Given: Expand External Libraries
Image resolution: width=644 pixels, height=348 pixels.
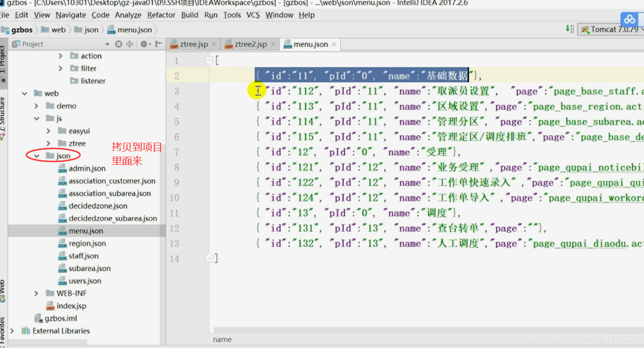Looking at the screenshot, I should point(13,331).
